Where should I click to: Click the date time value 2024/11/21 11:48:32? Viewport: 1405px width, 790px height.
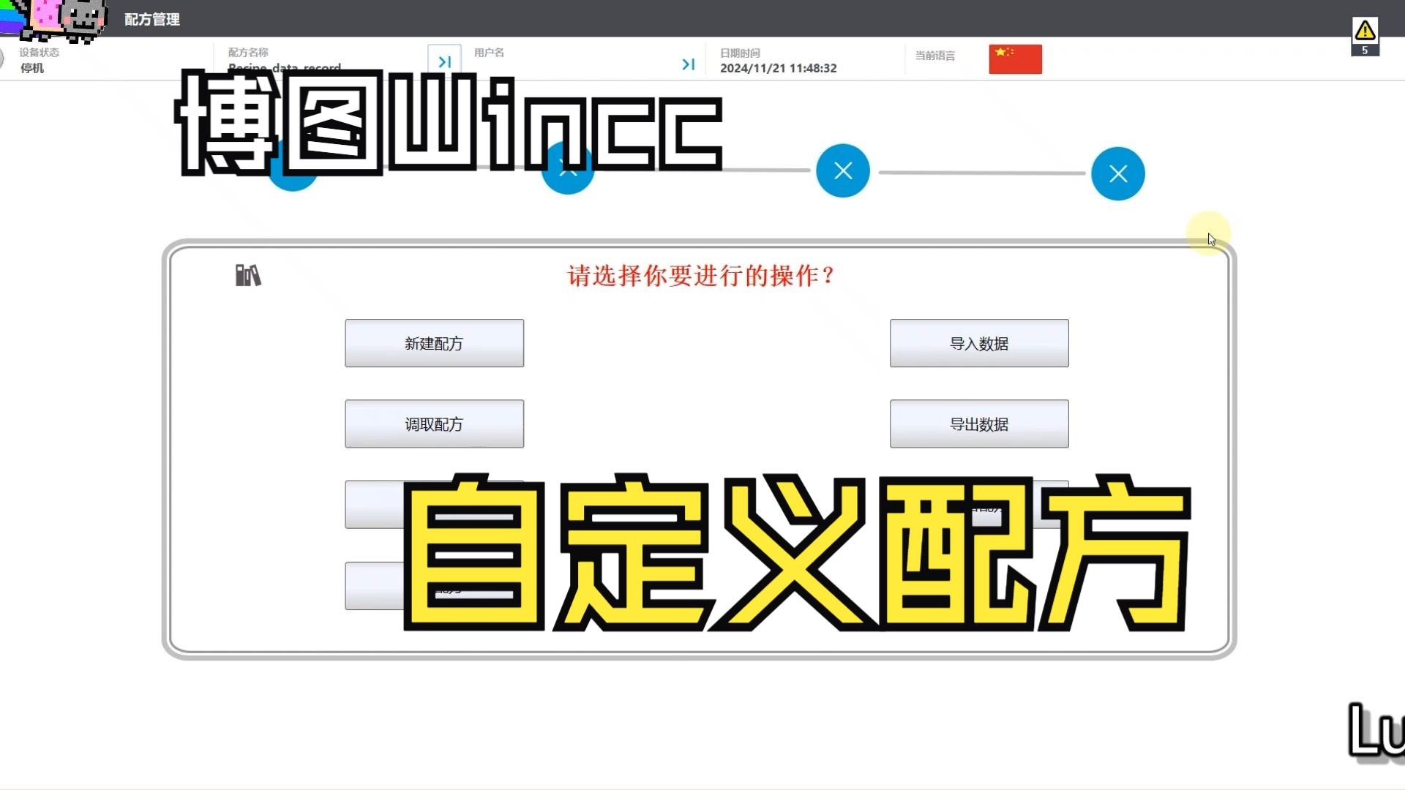[x=778, y=68]
